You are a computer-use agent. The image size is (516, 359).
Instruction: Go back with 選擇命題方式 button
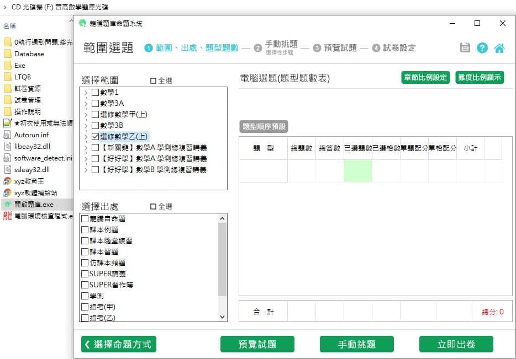(x=118, y=344)
